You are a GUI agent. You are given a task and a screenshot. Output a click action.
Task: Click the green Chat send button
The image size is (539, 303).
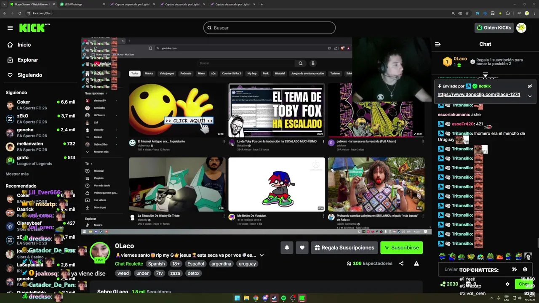pyautogui.click(x=524, y=284)
